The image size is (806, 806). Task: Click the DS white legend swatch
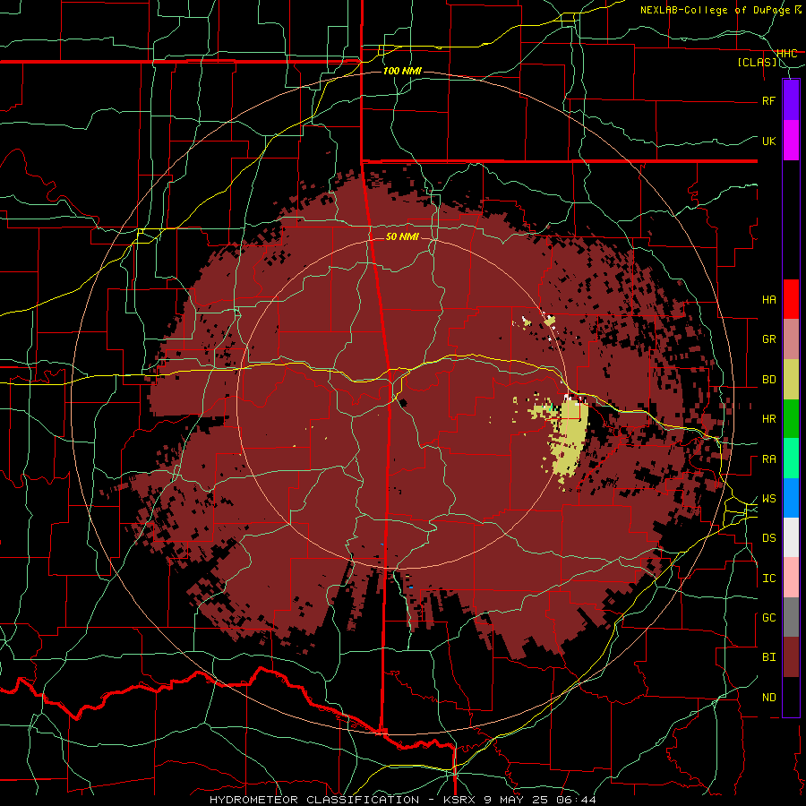(791, 537)
